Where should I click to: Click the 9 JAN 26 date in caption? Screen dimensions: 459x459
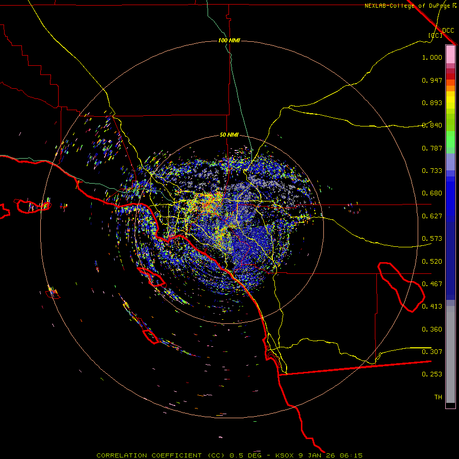[317, 455]
